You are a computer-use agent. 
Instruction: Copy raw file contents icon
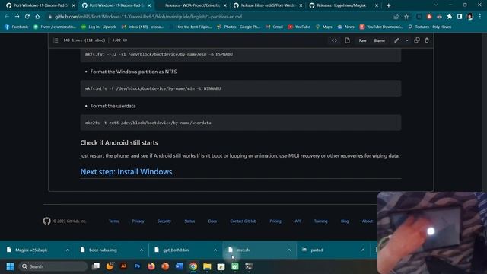417,40
